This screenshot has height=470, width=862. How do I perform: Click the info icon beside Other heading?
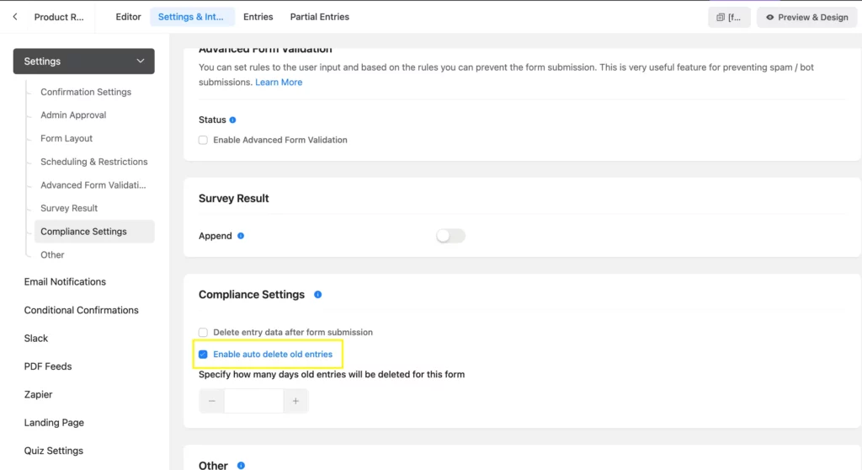[x=241, y=466]
